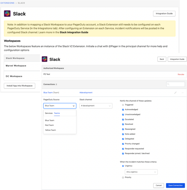Toggle the Escalated checkbox
Screen dimensions: 187x190
click(123, 119)
